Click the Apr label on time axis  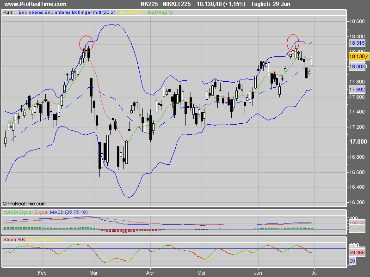tap(150, 272)
